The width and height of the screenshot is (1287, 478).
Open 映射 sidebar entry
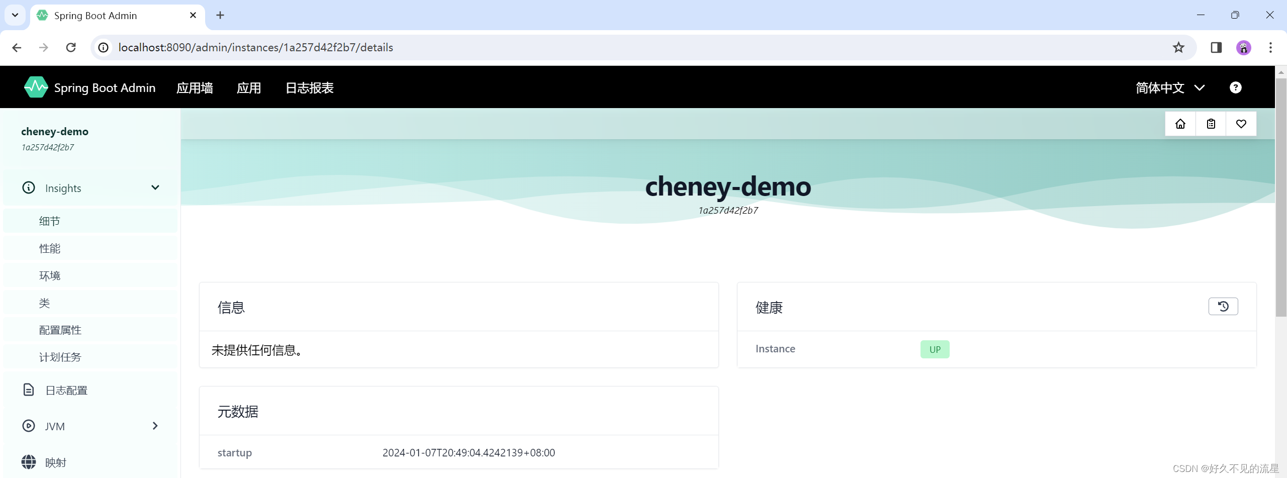(x=90, y=462)
